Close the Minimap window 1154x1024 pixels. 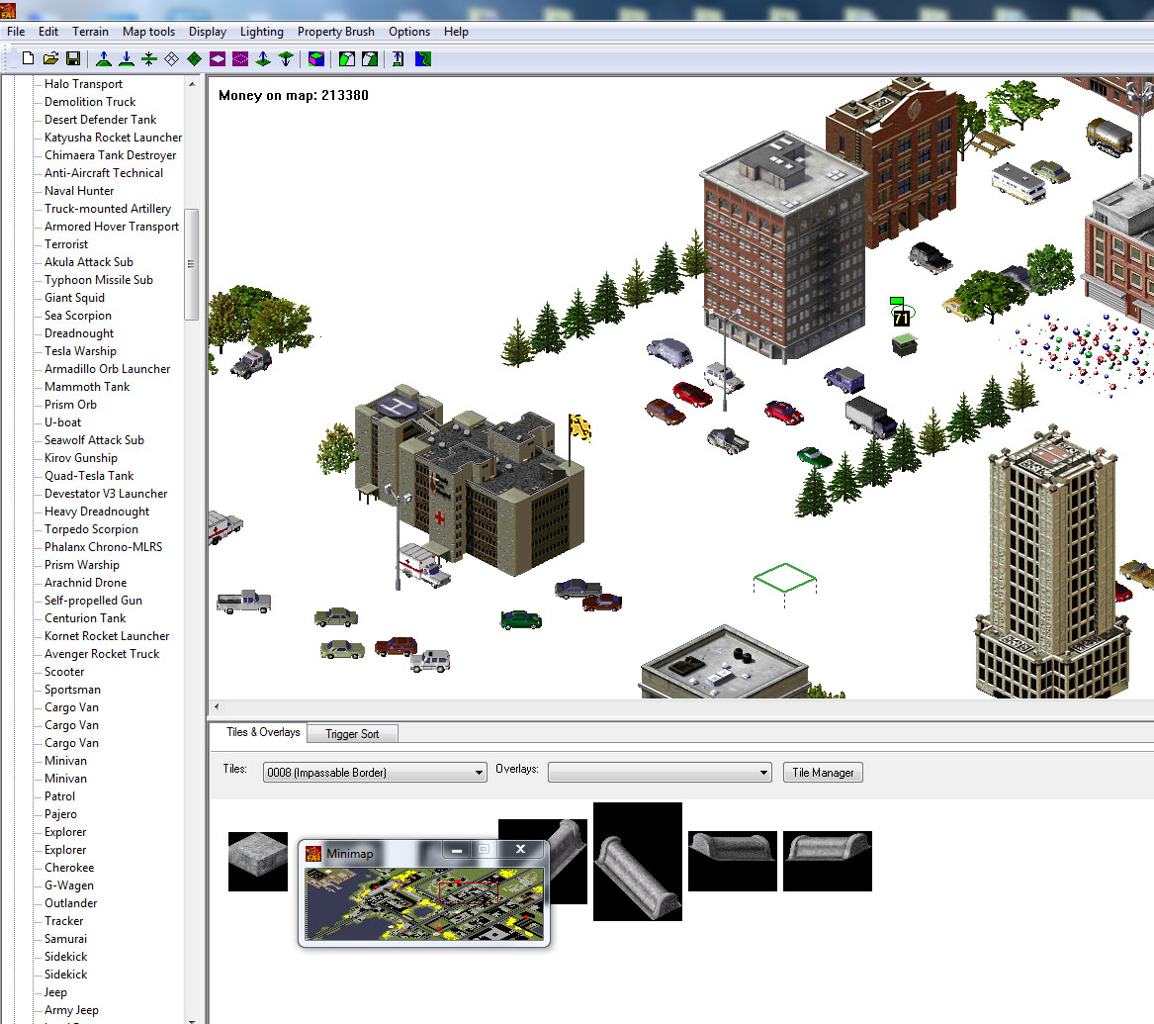(520, 849)
